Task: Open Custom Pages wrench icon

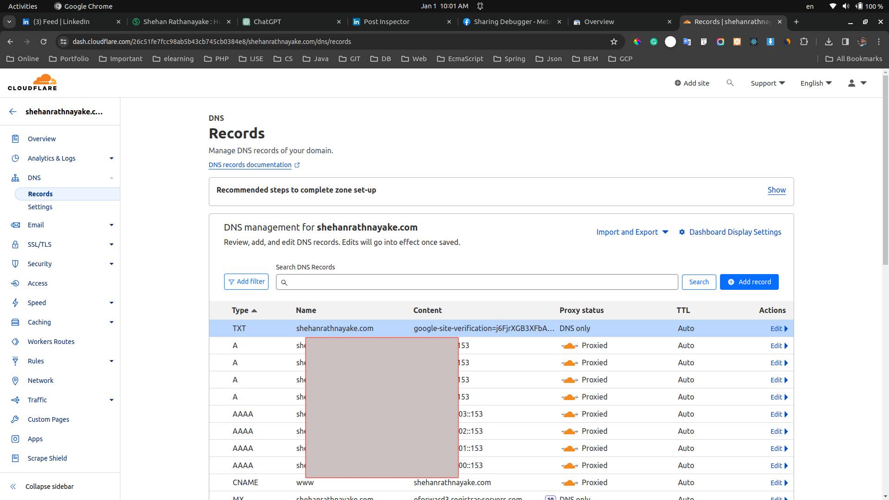Action: (x=15, y=419)
